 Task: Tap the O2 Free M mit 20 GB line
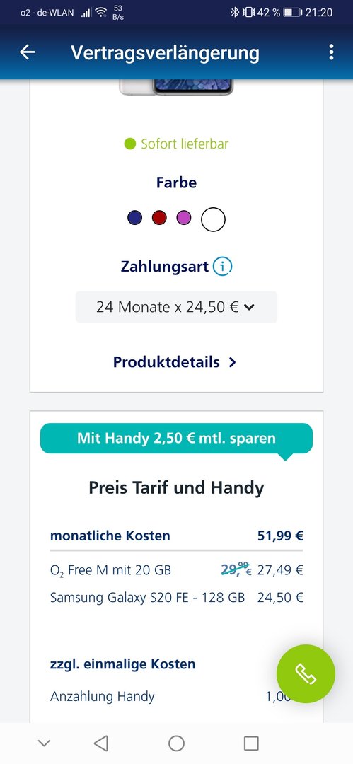tap(177, 569)
